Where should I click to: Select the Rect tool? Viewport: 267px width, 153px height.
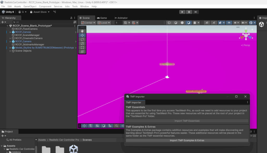(x=82, y=48)
